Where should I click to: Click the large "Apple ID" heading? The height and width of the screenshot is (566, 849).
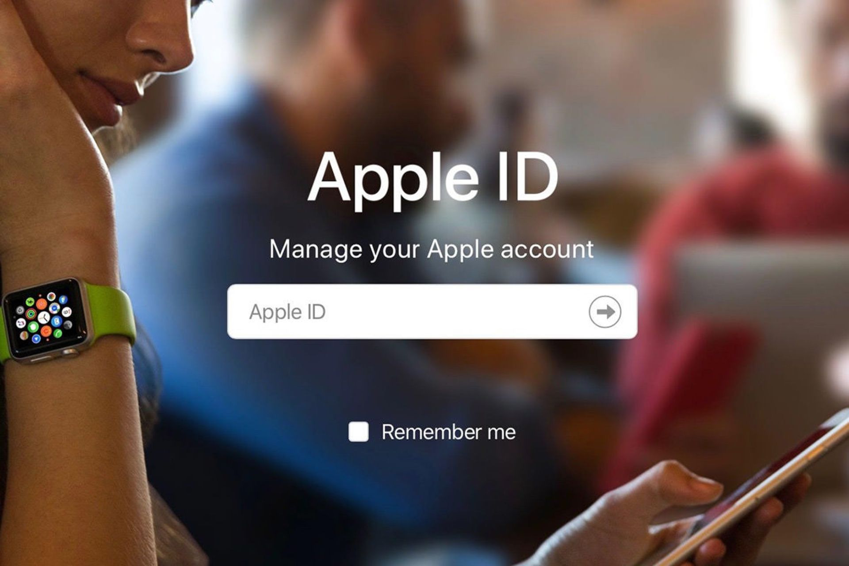(x=433, y=178)
